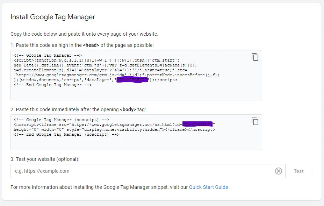Click the opening Google Tag Manager comment line
The width and height of the screenshot is (324, 206).
(x=48, y=55)
